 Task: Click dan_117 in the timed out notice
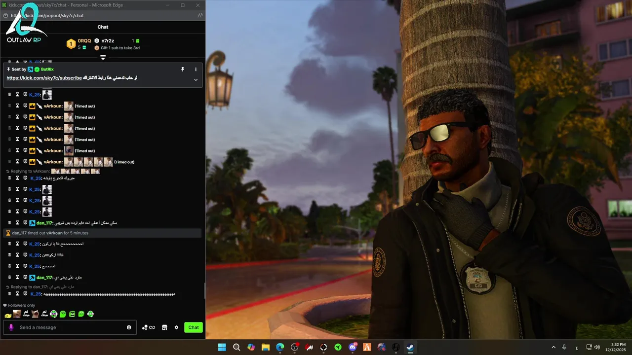(x=19, y=233)
